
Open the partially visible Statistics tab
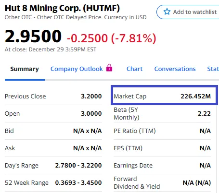point(213,69)
